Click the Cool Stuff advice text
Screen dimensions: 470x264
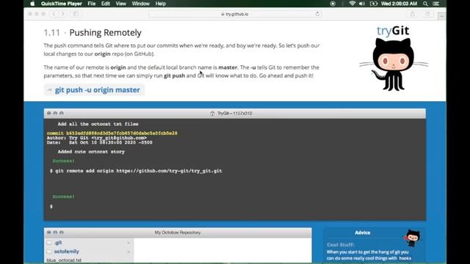[341, 244]
